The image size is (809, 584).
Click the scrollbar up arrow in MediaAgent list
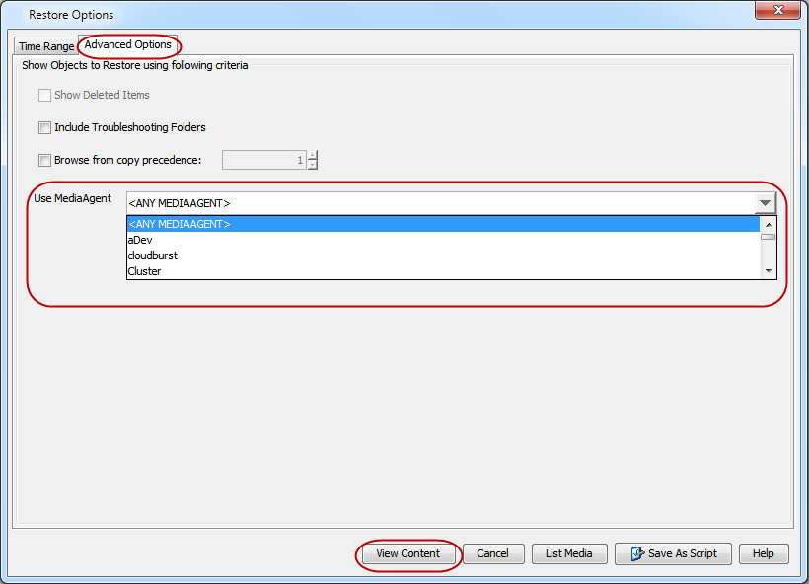pos(769,224)
